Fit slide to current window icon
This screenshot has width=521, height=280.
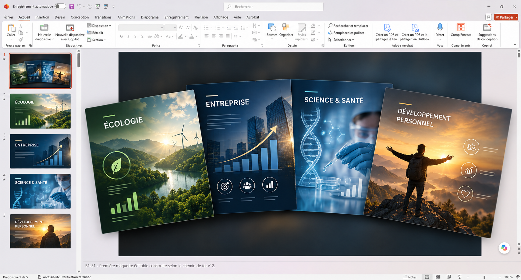coord(518,277)
